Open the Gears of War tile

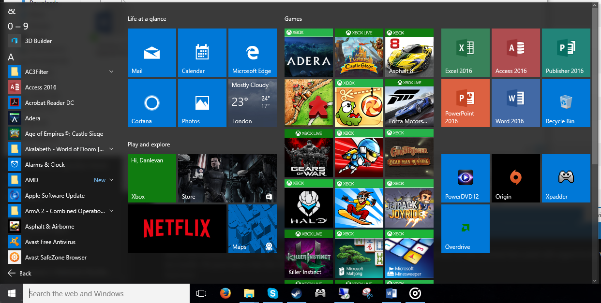pos(309,153)
